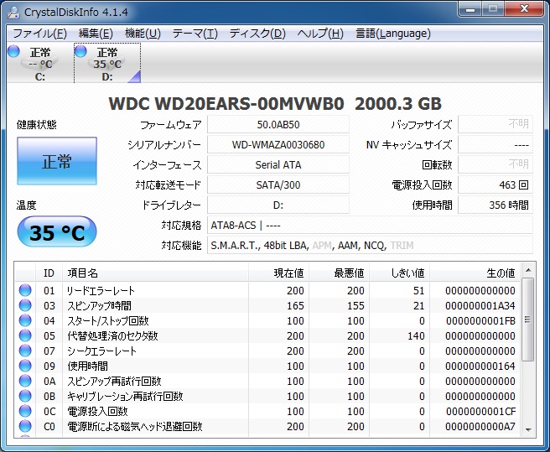The height and width of the screenshot is (452, 550).
Task: Click the serial number field WD-WMAZA0030680
Action: [278, 144]
